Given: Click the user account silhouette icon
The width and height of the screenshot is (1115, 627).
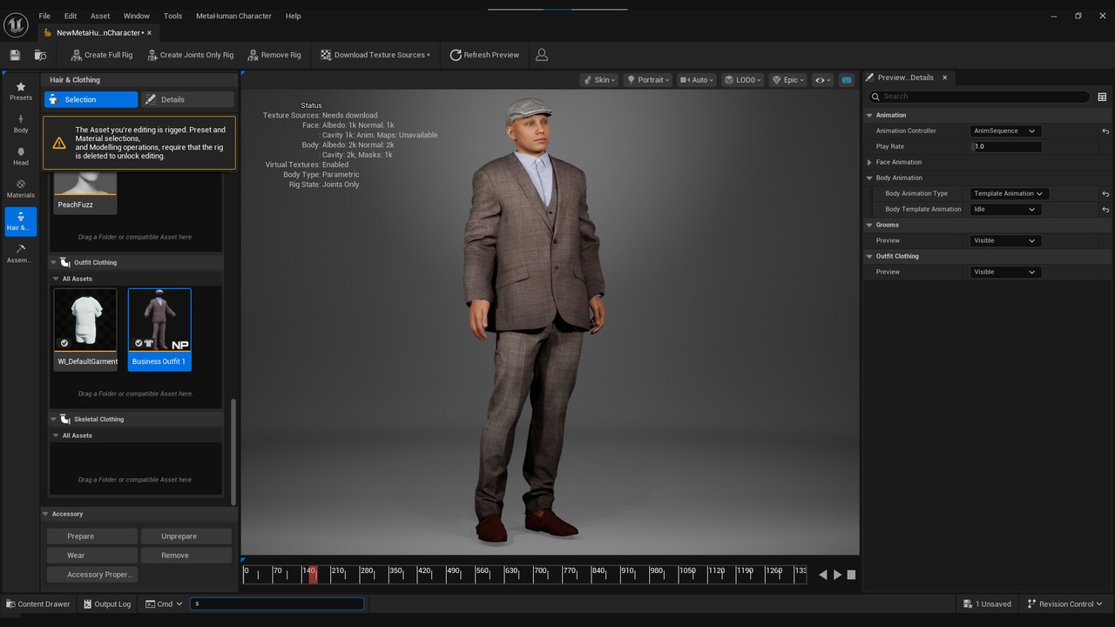Looking at the screenshot, I should point(542,55).
